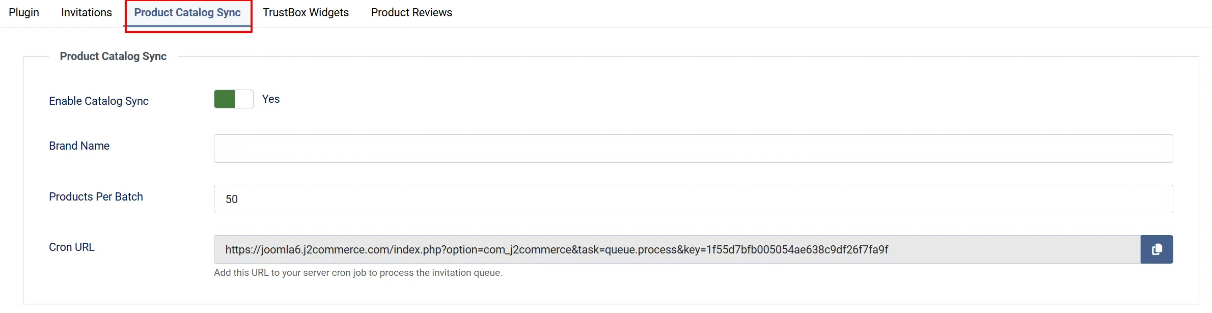Click into the Products Per Batch field
The image size is (1212, 313).
[694, 199]
